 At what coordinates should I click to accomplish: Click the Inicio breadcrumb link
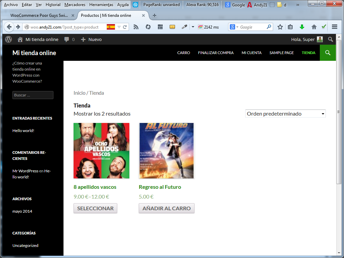click(79, 93)
